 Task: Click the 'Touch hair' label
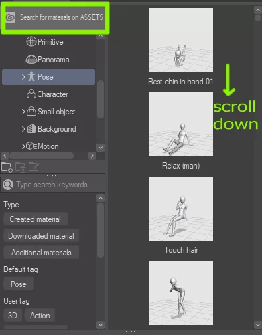[181, 250]
